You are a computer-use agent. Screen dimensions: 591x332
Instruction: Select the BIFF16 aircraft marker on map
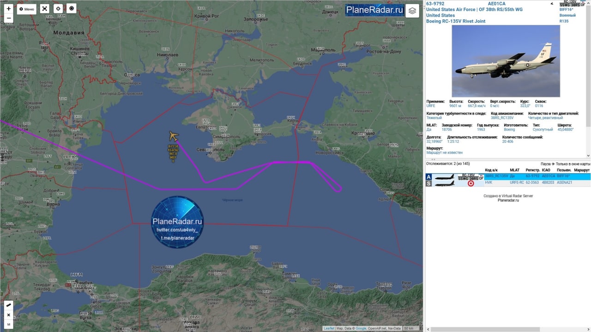pos(174,136)
